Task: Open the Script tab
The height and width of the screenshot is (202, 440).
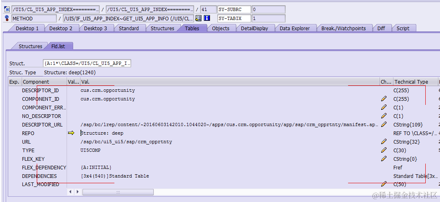Action: coord(403,28)
